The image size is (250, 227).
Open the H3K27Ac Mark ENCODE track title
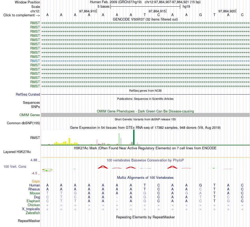coord(145,148)
